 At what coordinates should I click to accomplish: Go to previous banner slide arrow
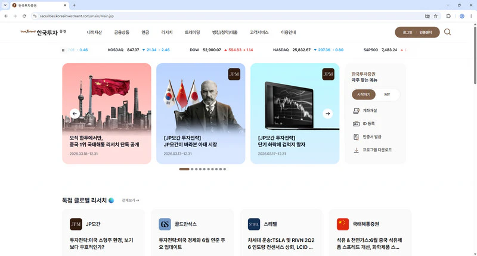click(x=75, y=114)
